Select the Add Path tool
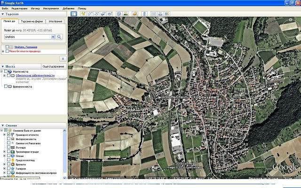301x188 pixels. click(x=96, y=14)
